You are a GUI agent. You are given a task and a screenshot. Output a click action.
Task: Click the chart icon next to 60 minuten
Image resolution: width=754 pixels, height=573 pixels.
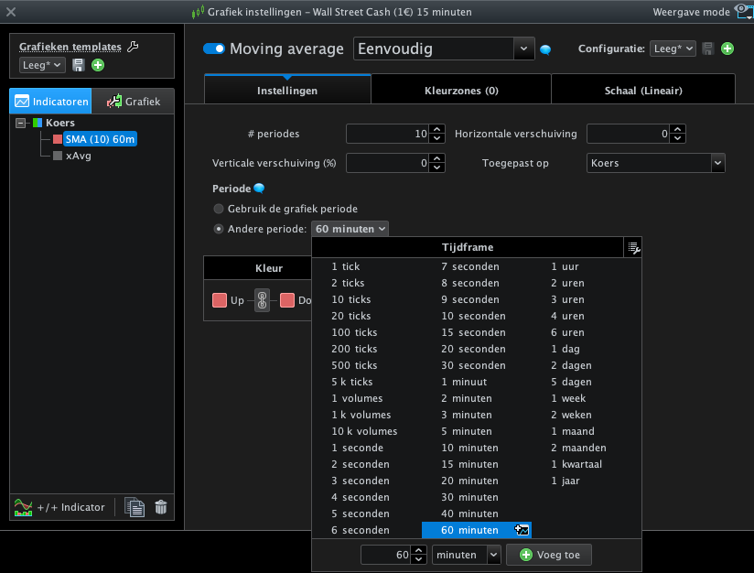click(522, 530)
